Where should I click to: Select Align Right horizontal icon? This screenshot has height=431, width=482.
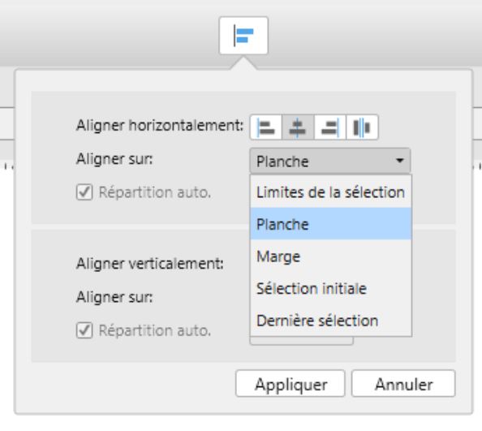[329, 127]
